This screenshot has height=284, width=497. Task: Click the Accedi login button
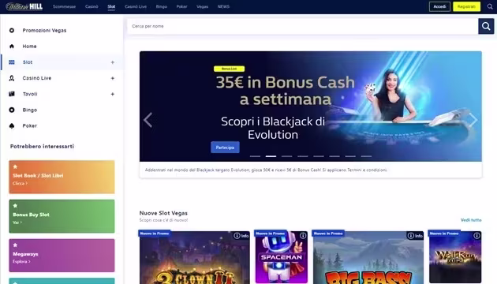tap(439, 6)
